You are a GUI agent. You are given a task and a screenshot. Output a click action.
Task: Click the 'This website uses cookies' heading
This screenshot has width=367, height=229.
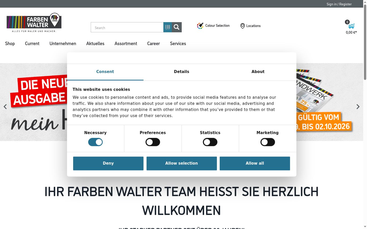coord(101,89)
